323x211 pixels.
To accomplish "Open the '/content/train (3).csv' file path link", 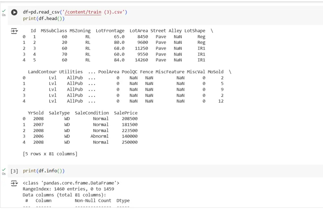I will coord(87,12).
